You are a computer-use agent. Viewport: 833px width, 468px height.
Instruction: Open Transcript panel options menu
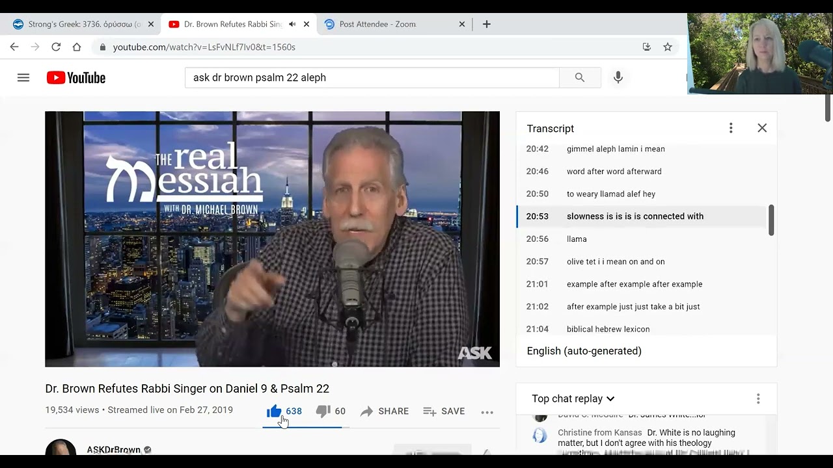click(x=731, y=128)
